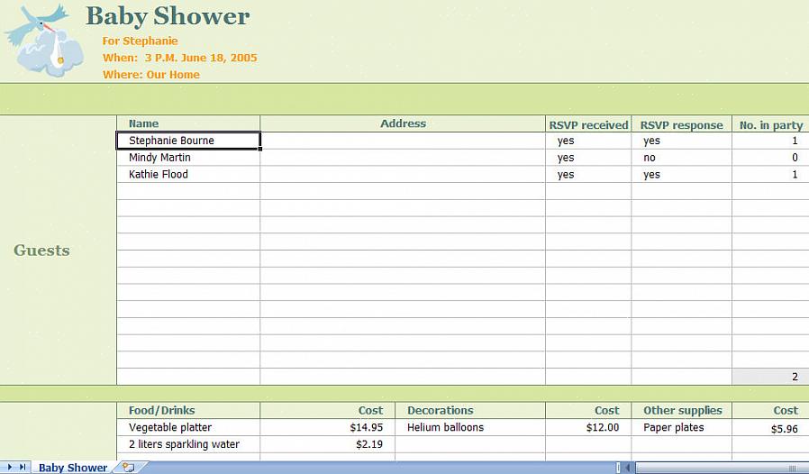809x474 pixels.
Task: Click the RSVP received column header
Action: tap(588, 125)
